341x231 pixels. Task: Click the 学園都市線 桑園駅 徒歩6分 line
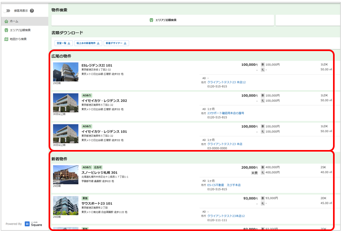[98, 181]
